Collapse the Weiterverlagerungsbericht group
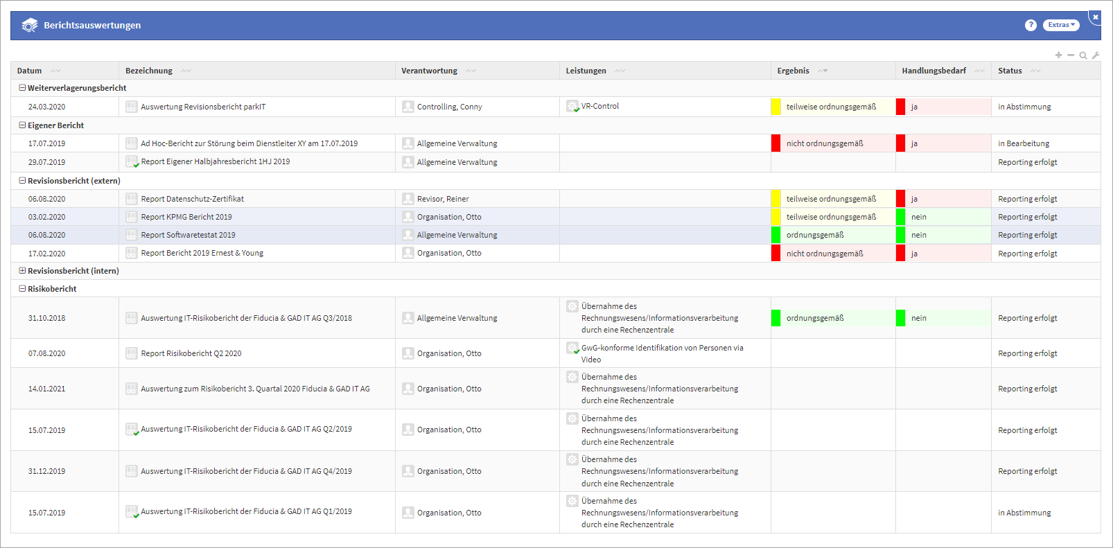Viewport: 1113px width, 548px height. coord(22,88)
